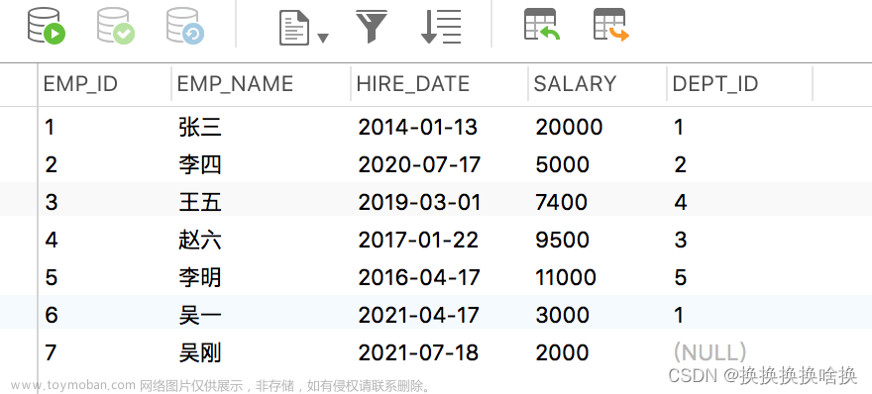Click hire date 2021-04-17

coord(418,315)
